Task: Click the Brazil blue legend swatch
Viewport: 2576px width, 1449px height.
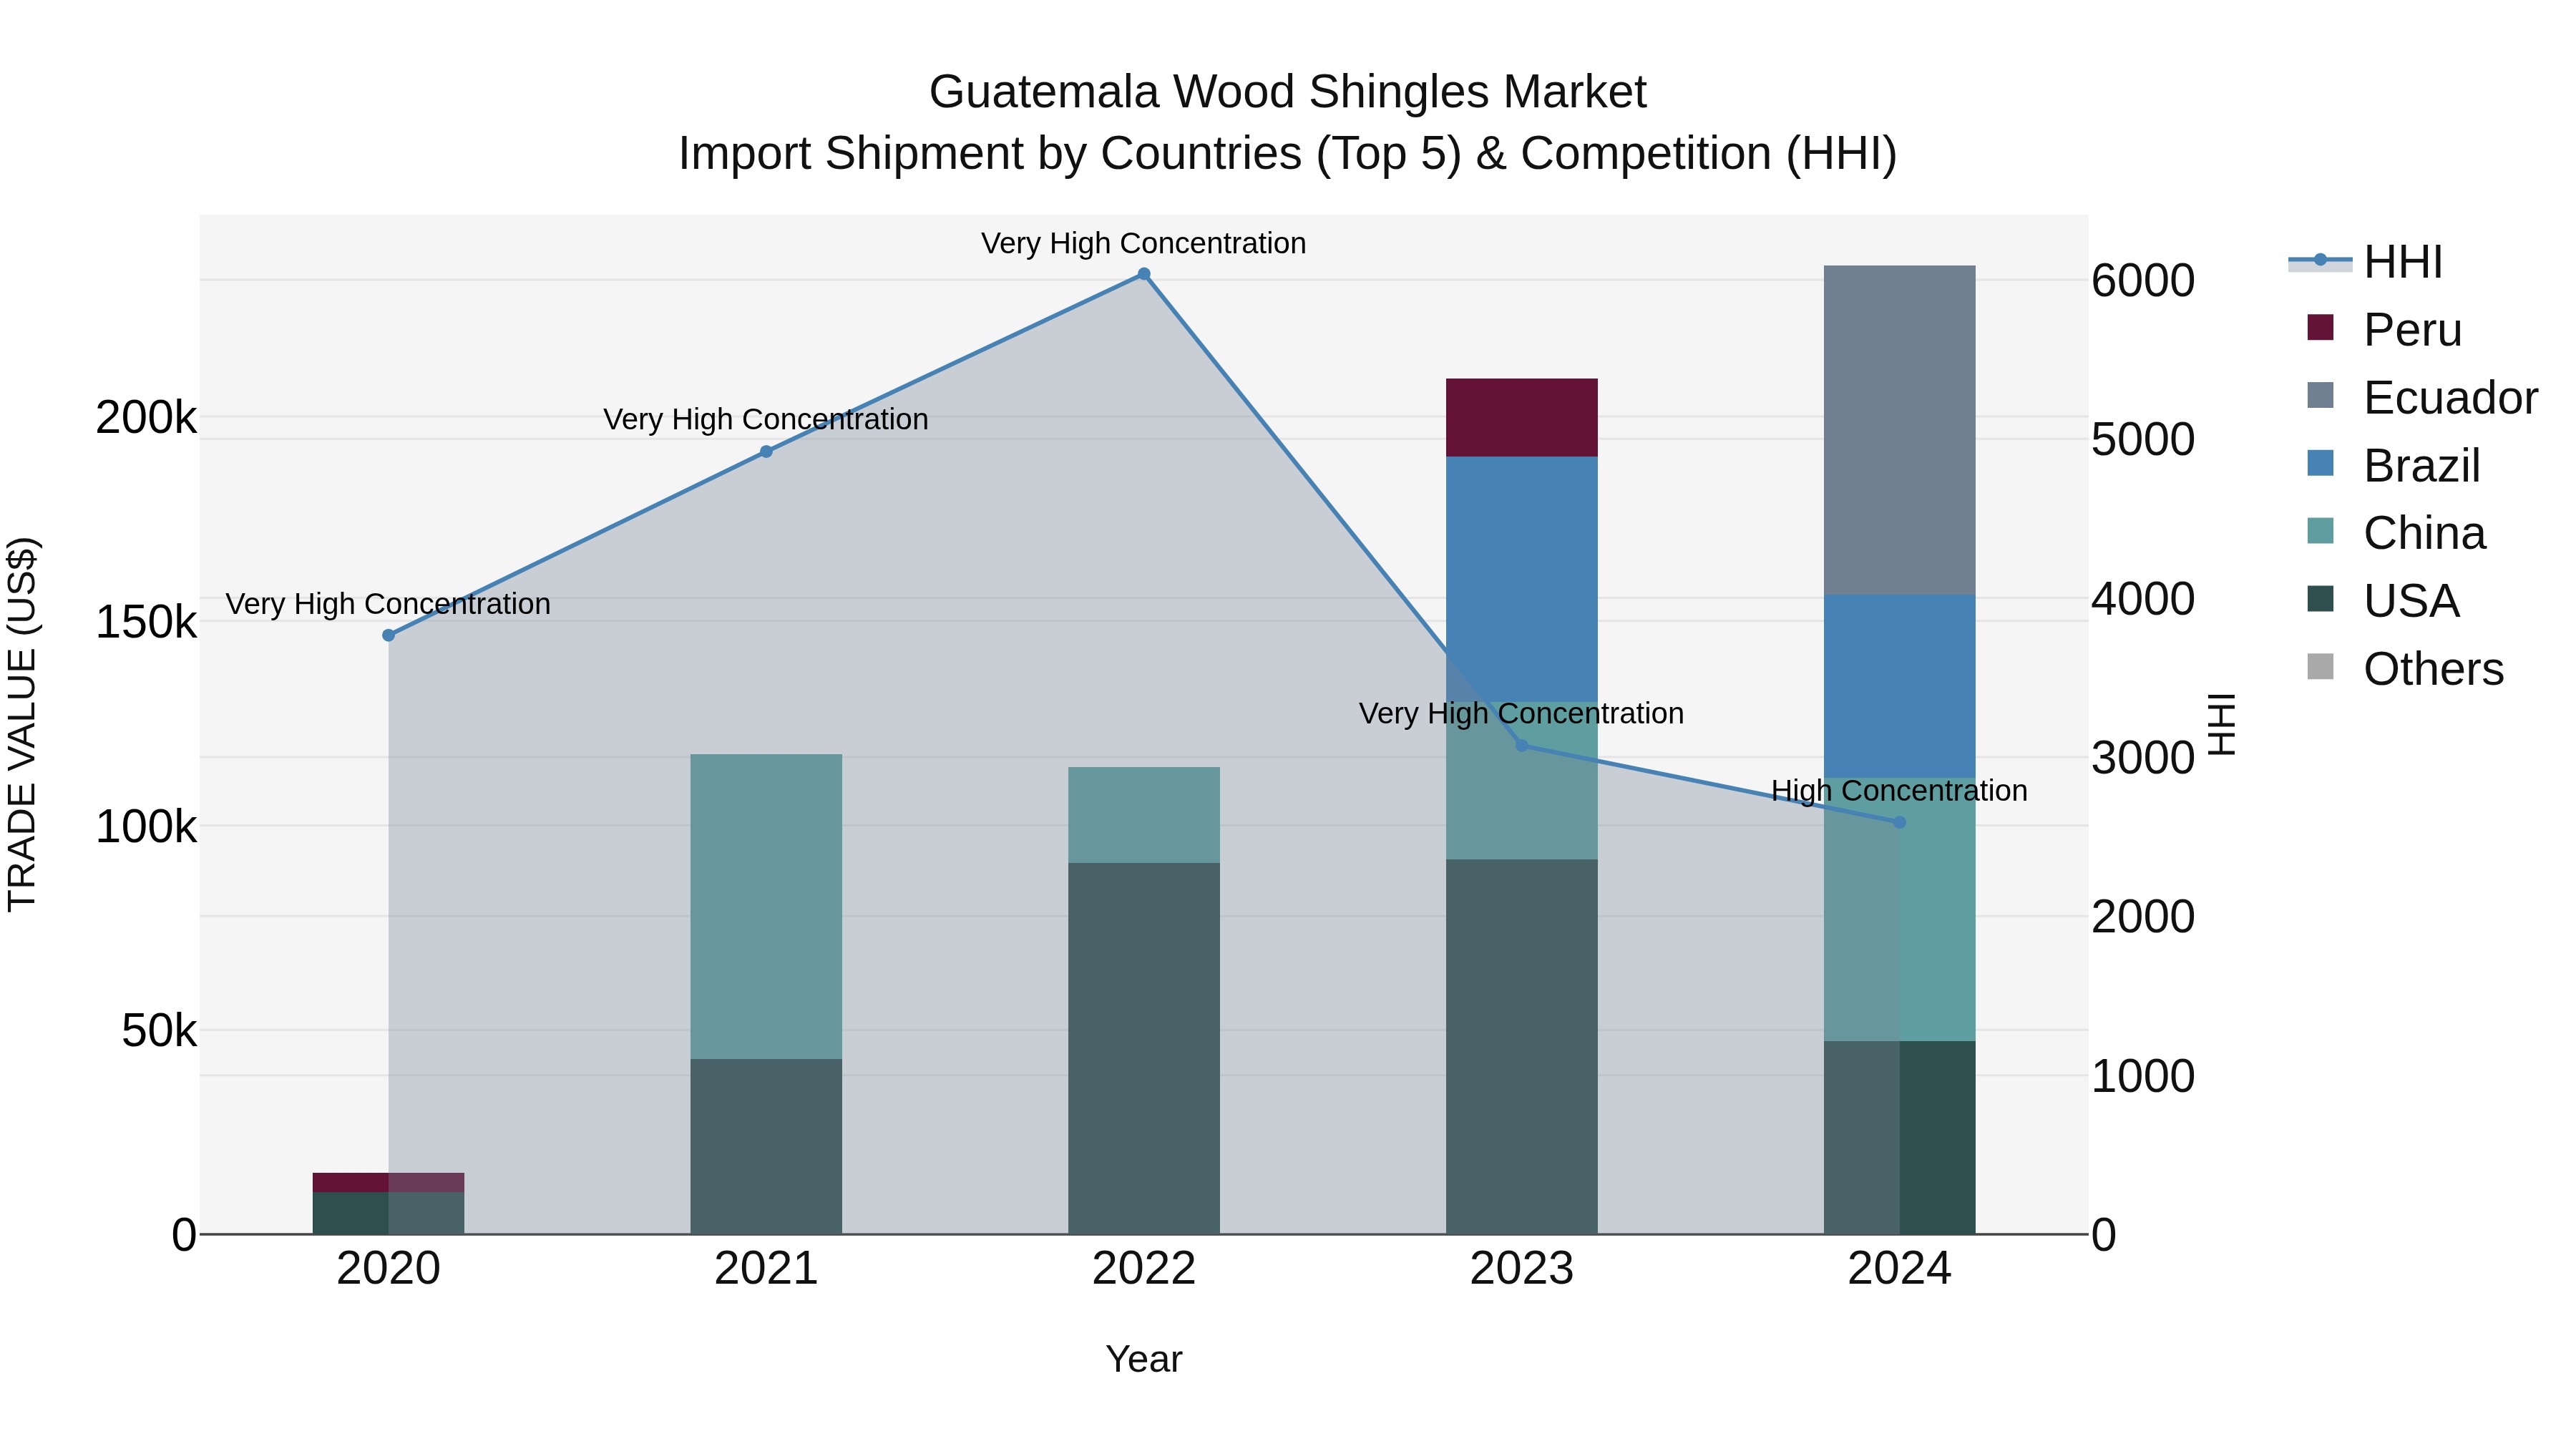Action: (x=2320, y=463)
